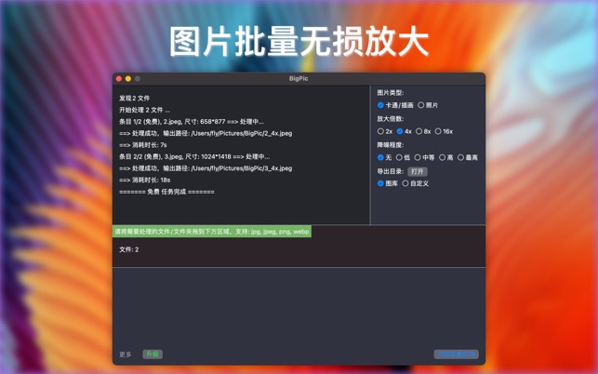Screen dimensions: 598x374
Task: Choose 中等 noise reduction
Action: (x=418, y=157)
